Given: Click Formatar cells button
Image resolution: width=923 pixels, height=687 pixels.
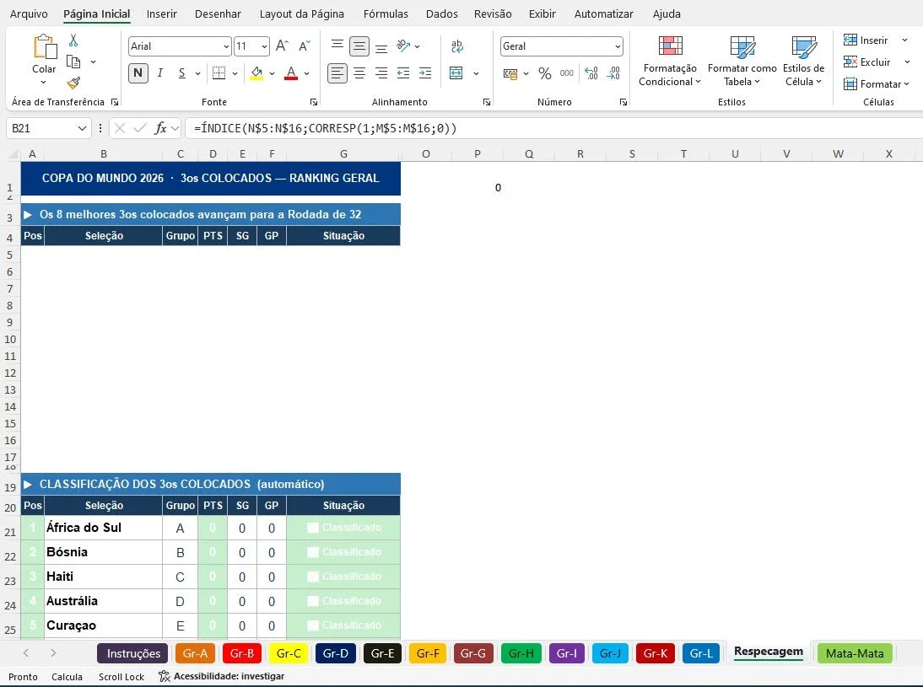Looking at the screenshot, I should click(x=876, y=84).
